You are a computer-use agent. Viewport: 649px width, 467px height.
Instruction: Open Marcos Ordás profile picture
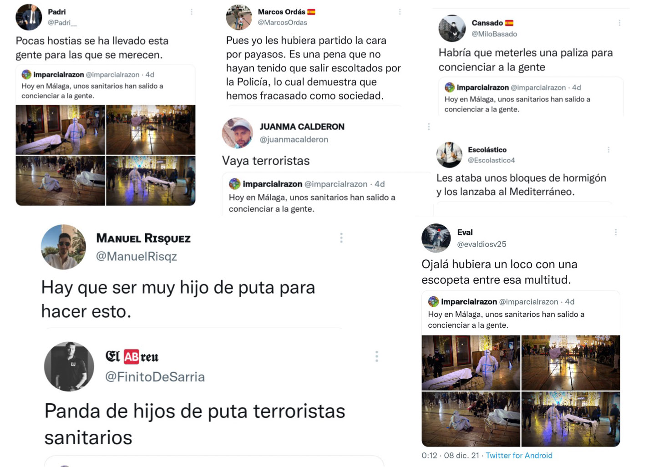click(239, 17)
